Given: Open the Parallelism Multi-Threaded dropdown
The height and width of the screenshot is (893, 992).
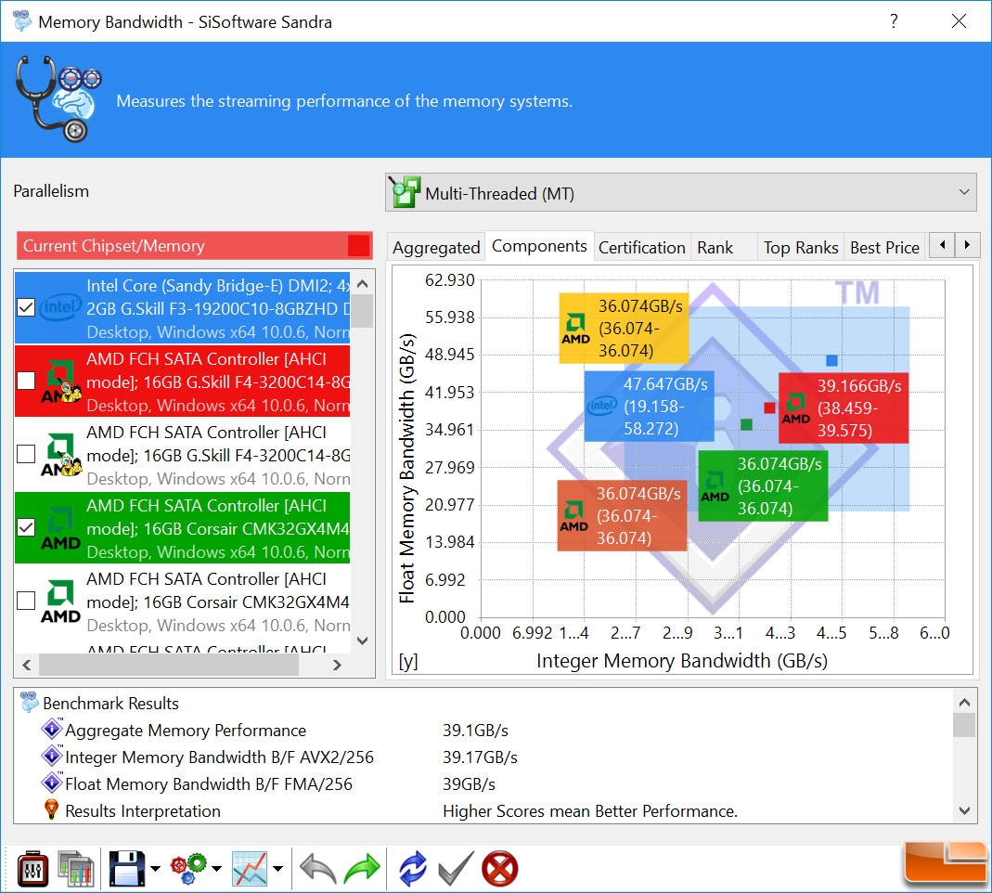Looking at the screenshot, I should (681, 192).
